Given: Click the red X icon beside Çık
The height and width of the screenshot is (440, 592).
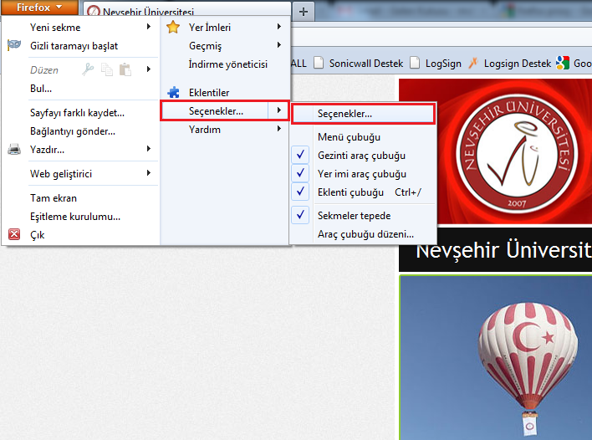Looking at the screenshot, I should point(14,235).
